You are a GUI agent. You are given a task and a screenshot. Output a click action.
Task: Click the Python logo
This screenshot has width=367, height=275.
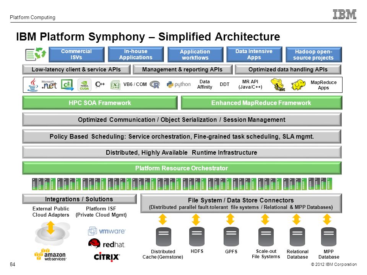pos(179,84)
